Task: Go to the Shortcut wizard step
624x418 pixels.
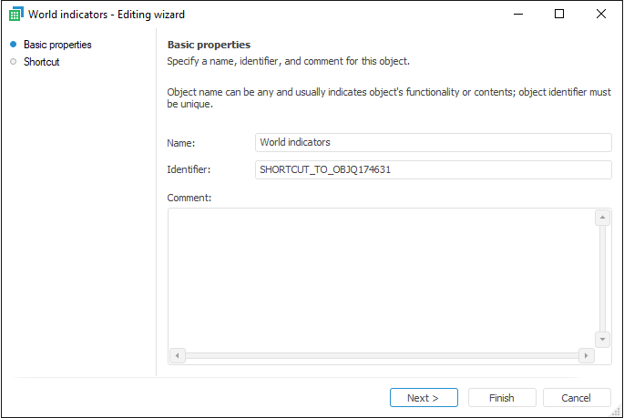Action: 41,62
